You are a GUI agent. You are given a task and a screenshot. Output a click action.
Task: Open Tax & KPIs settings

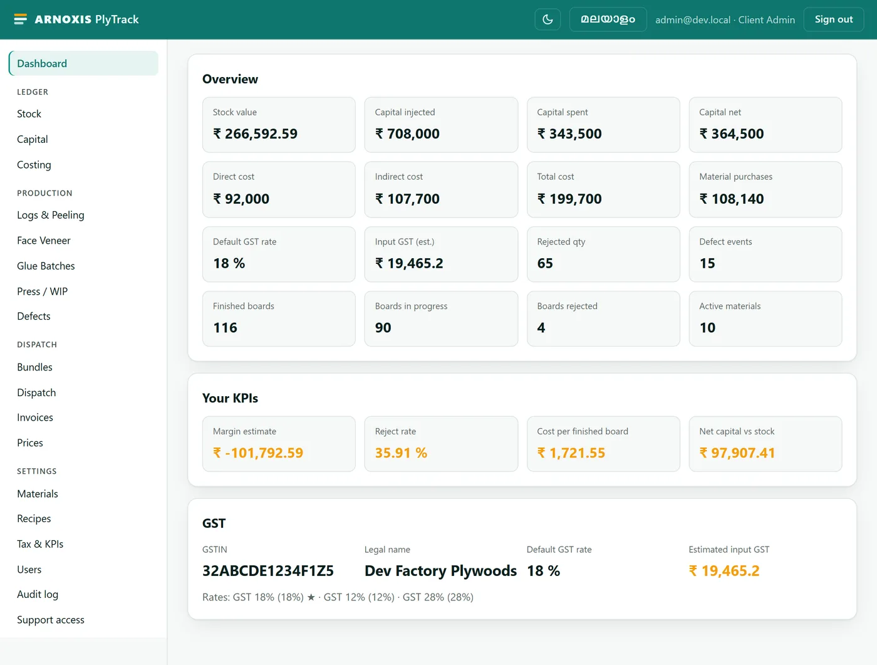coord(83,544)
